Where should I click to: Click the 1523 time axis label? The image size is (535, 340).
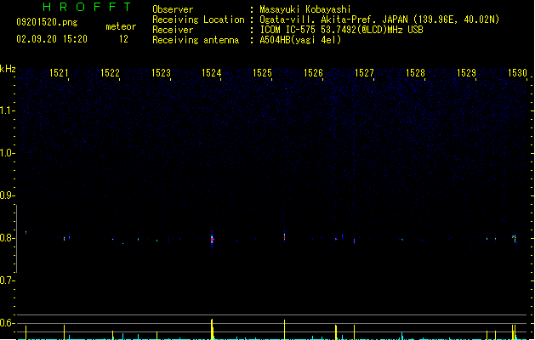161,73
